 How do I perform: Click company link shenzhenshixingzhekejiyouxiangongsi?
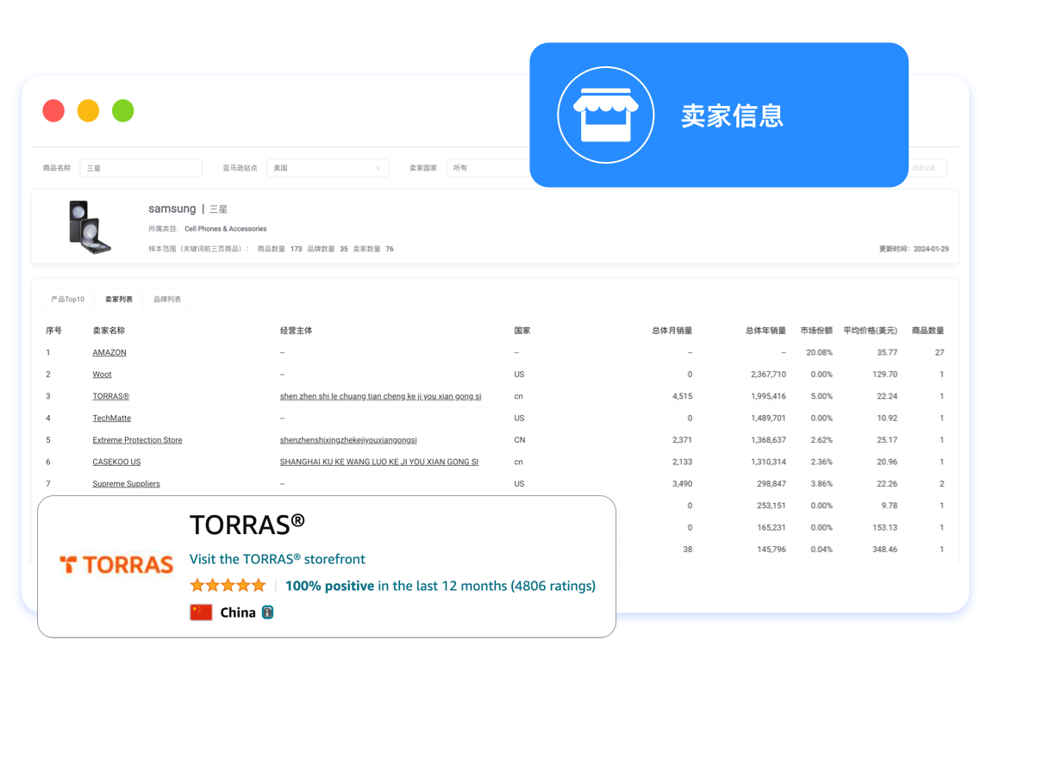[348, 440]
